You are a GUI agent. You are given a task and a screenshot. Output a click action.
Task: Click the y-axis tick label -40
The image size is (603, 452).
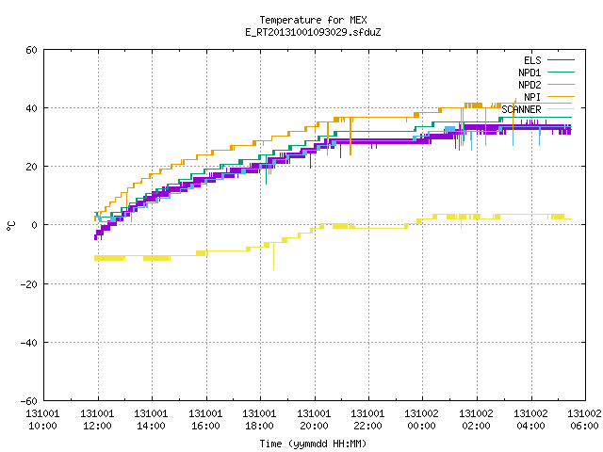[29, 343]
